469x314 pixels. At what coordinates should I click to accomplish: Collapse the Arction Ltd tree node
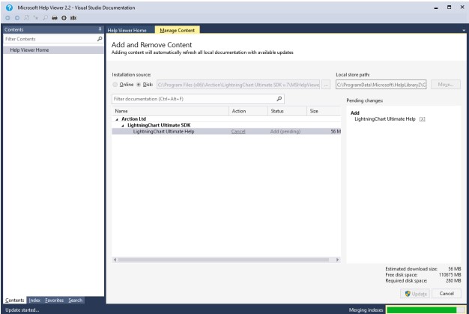[x=117, y=119]
